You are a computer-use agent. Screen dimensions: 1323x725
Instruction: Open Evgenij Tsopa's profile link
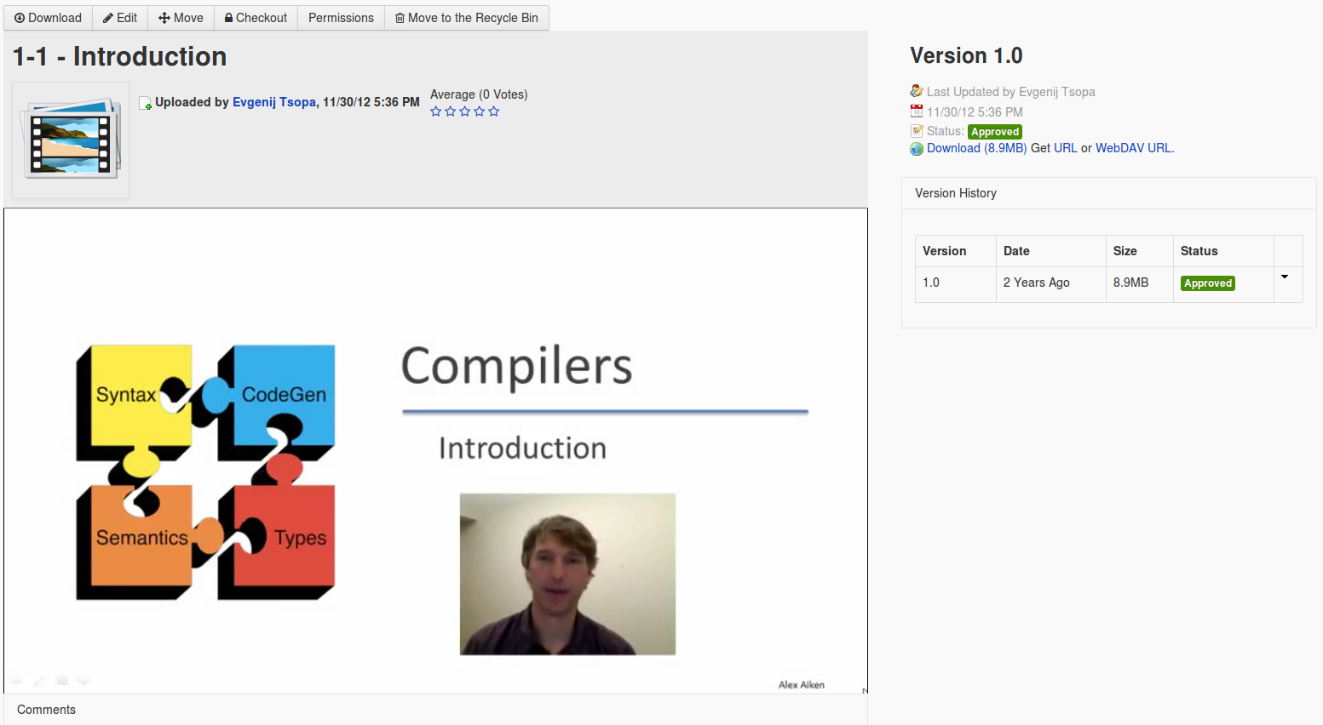[273, 102]
